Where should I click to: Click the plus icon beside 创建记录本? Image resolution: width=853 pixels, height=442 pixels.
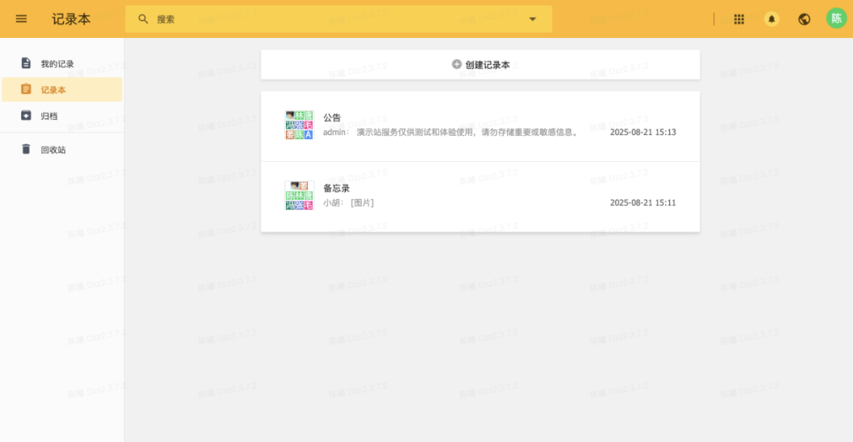[457, 64]
